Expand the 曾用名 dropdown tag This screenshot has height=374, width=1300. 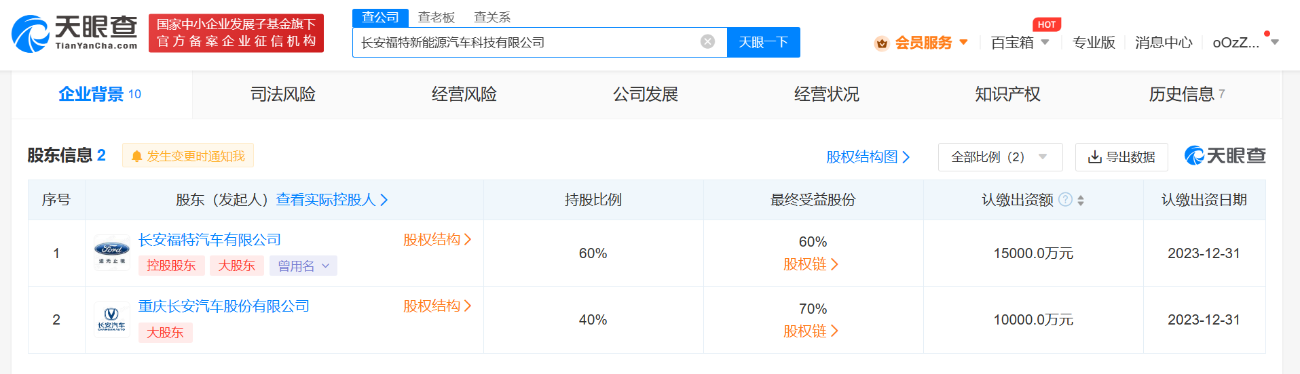[x=303, y=266]
